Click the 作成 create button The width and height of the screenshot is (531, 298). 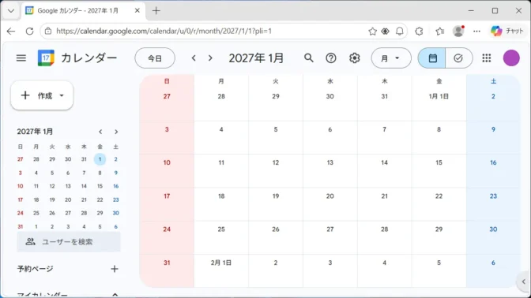42,95
